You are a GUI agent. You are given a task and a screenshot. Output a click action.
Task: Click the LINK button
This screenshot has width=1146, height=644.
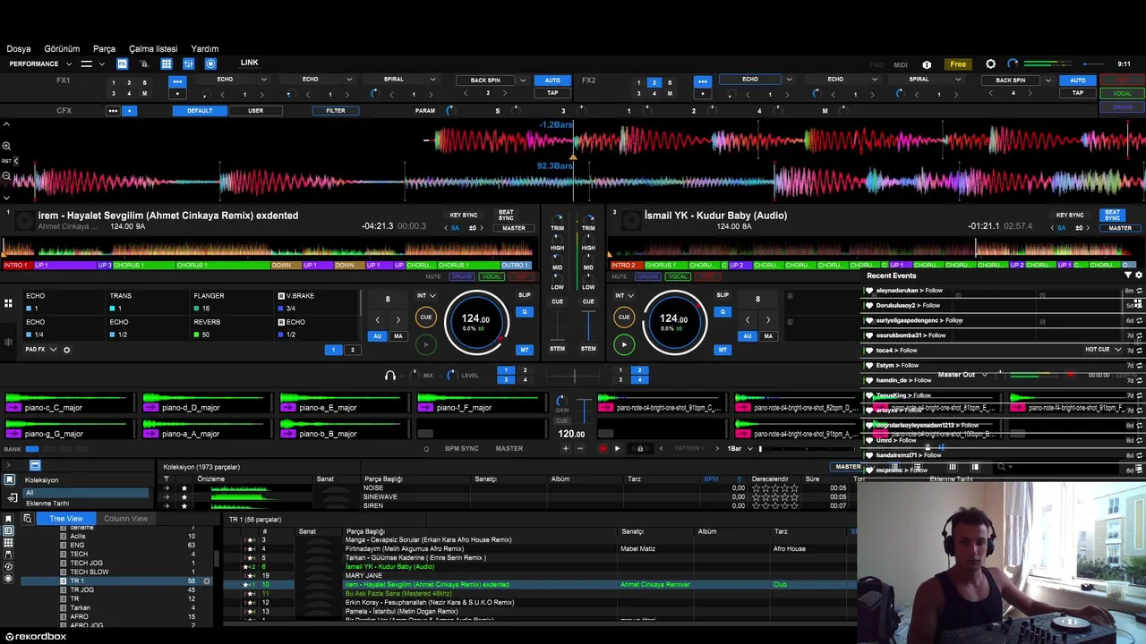coord(249,63)
